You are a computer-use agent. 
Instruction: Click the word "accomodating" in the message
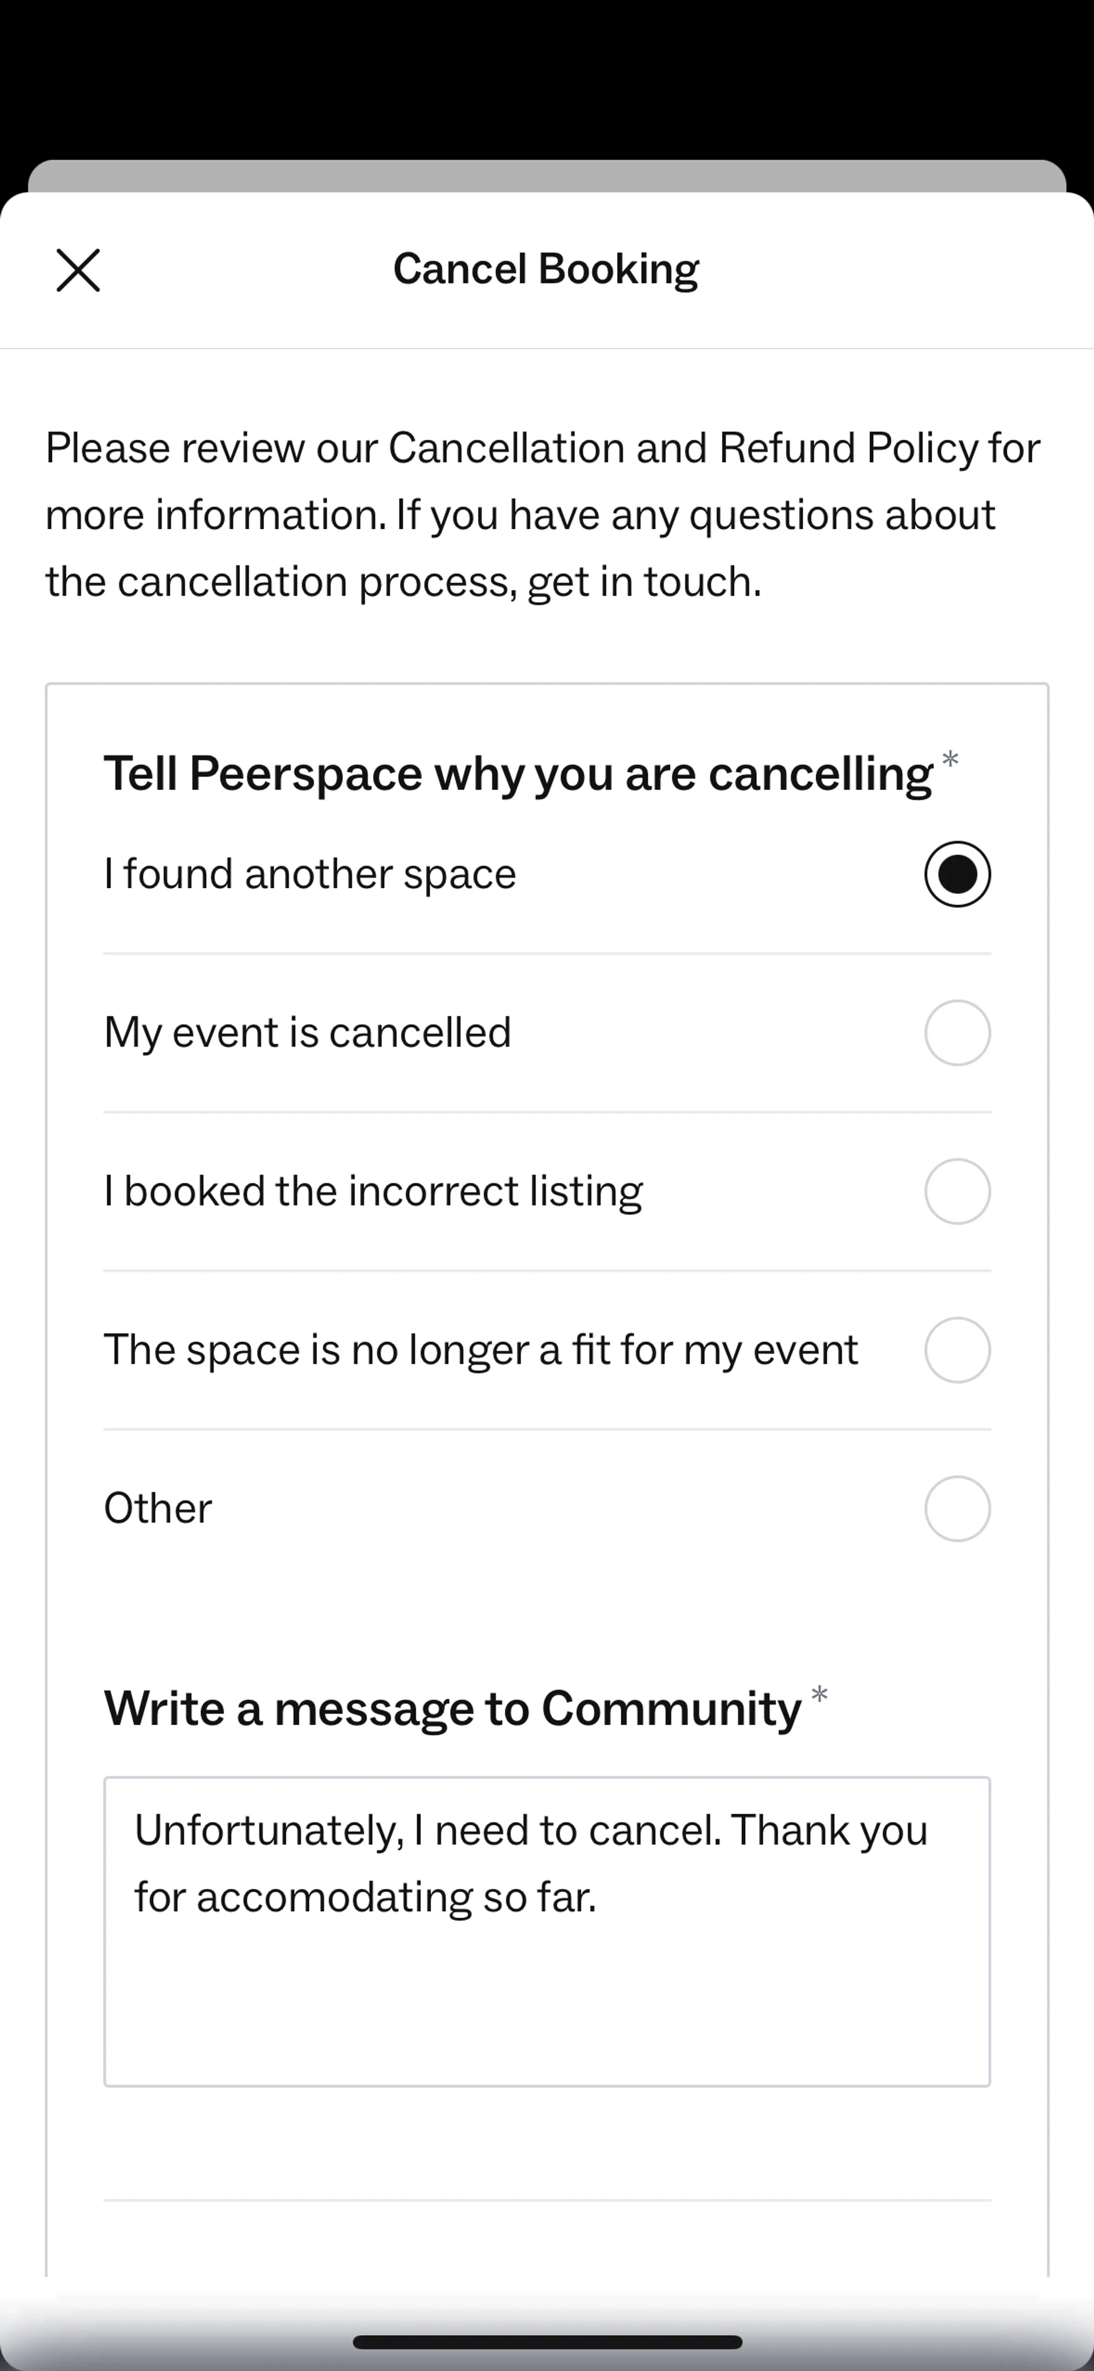pos(333,1898)
